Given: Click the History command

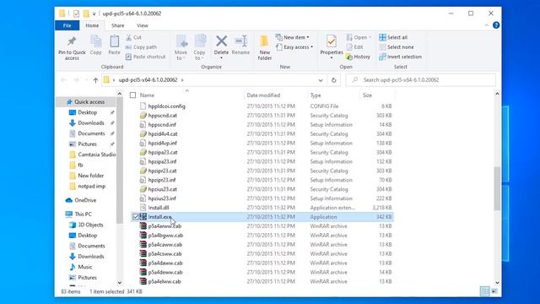Looking at the screenshot, I should 359,57.
